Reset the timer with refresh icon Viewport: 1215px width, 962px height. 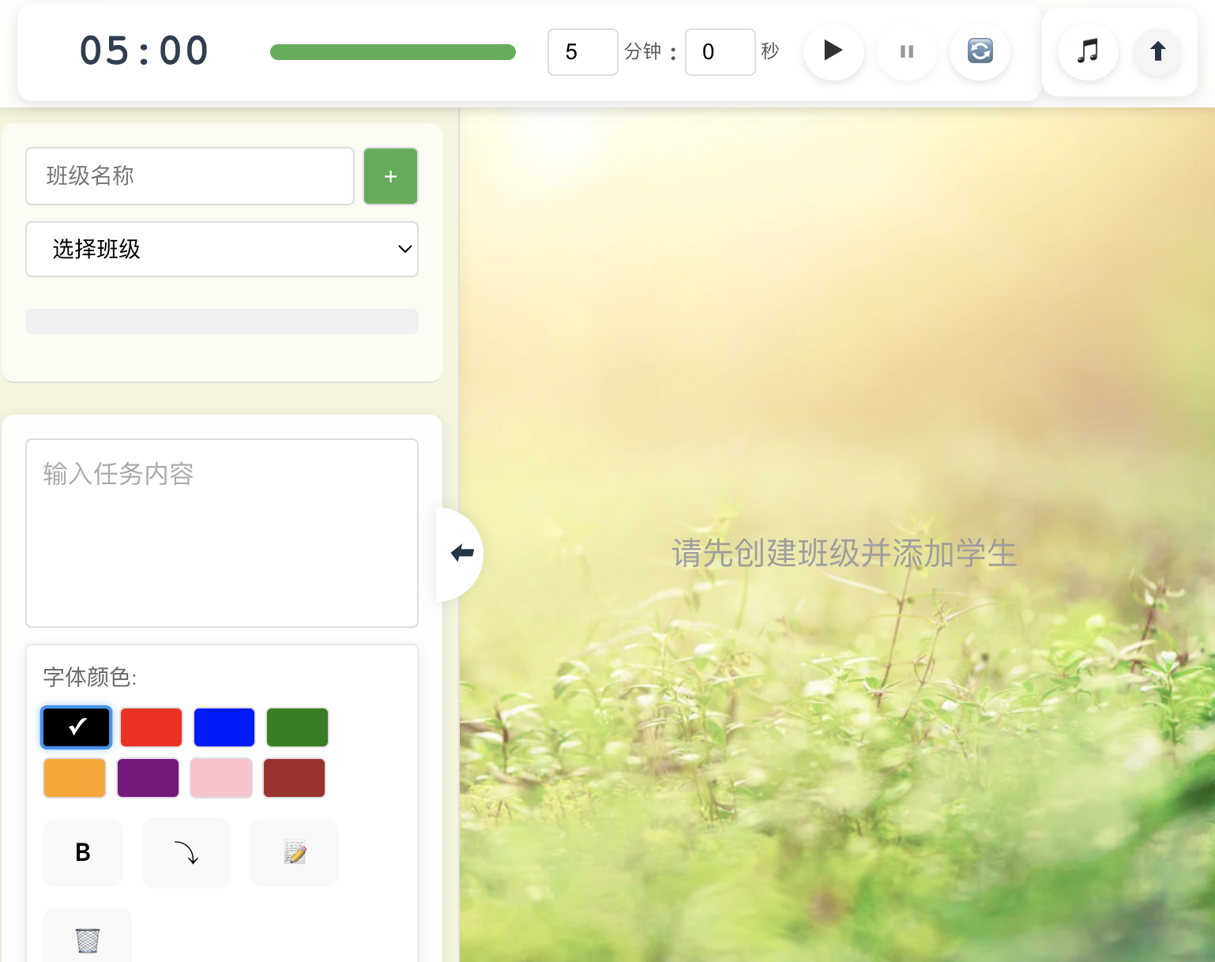click(980, 51)
